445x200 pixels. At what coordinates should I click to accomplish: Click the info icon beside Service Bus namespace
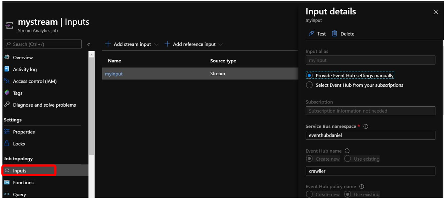tap(366, 126)
